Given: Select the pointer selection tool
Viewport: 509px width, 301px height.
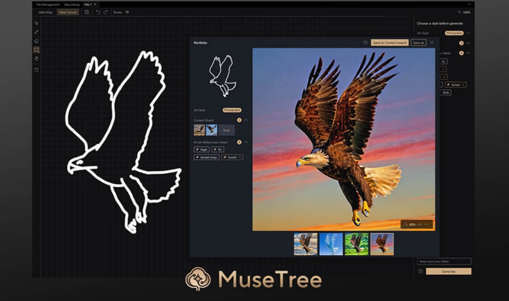Looking at the screenshot, I should coord(36,23).
